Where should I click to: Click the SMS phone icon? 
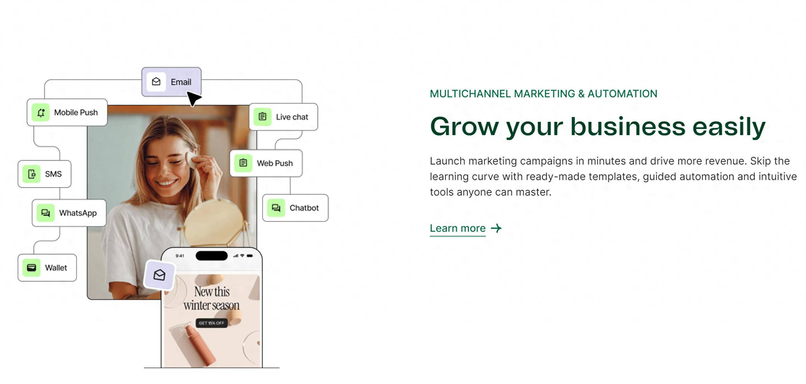32,174
